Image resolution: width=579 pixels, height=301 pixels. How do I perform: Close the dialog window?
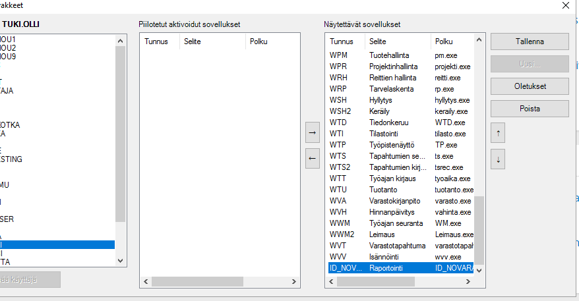pyautogui.click(x=565, y=5)
